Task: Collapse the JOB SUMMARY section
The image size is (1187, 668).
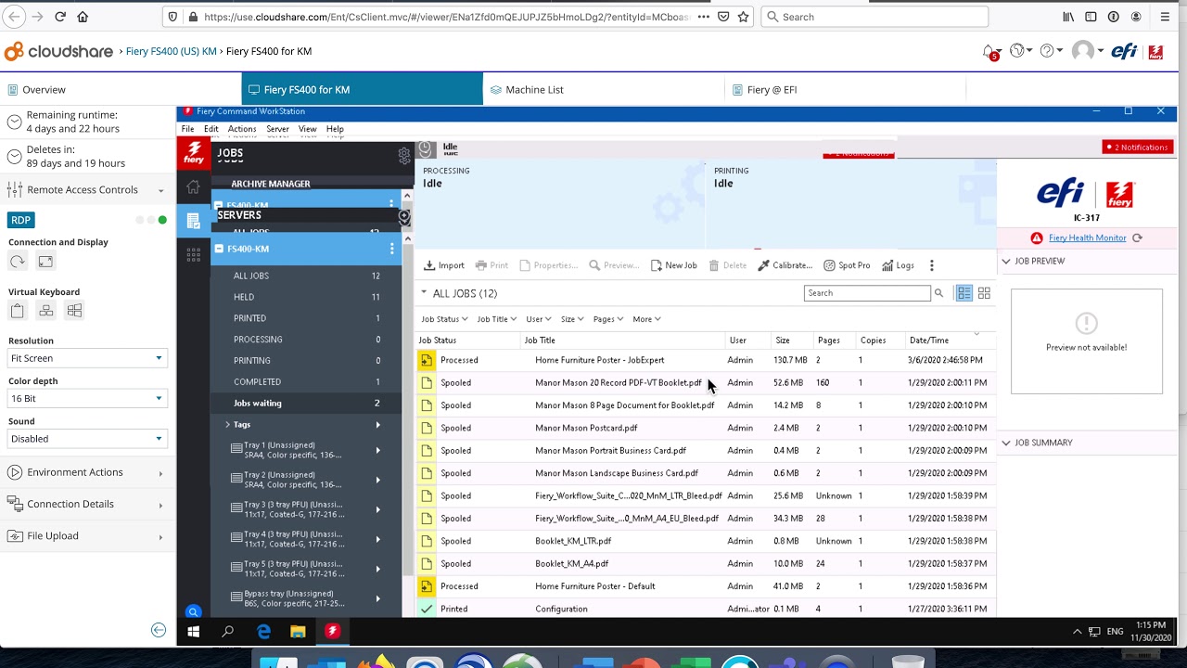Action: (x=1006, y=443)
